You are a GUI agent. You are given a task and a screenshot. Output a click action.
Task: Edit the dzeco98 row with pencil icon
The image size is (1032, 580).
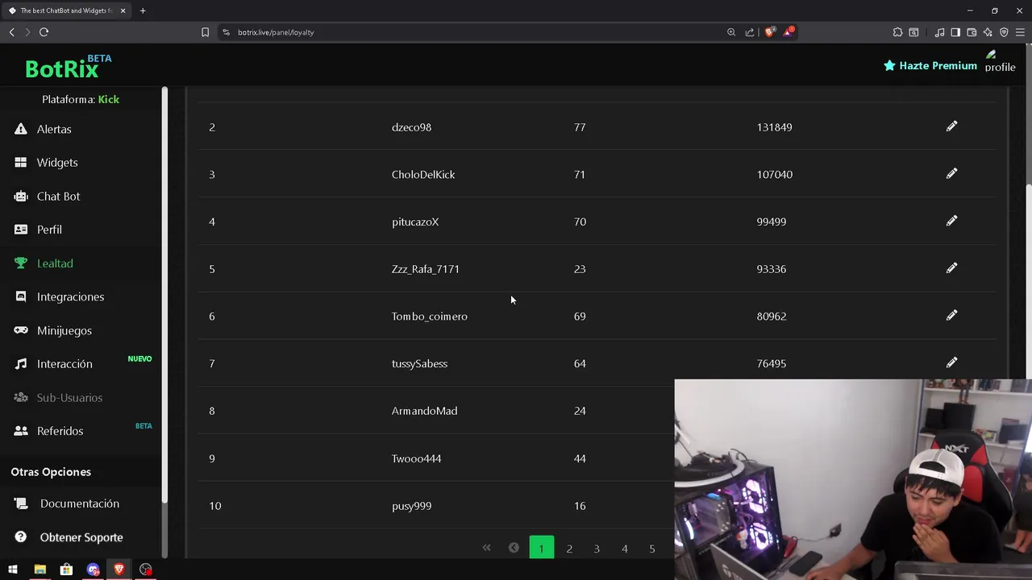tap(951, 126)
